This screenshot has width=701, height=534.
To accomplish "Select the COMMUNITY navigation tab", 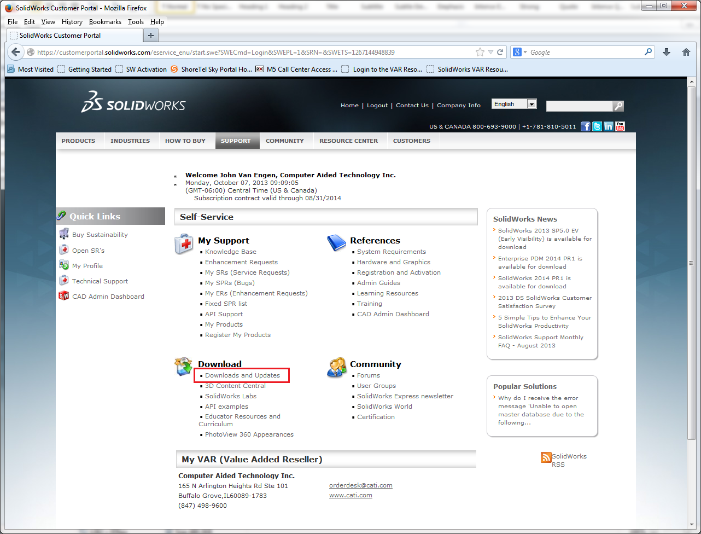I will point(284,141).
